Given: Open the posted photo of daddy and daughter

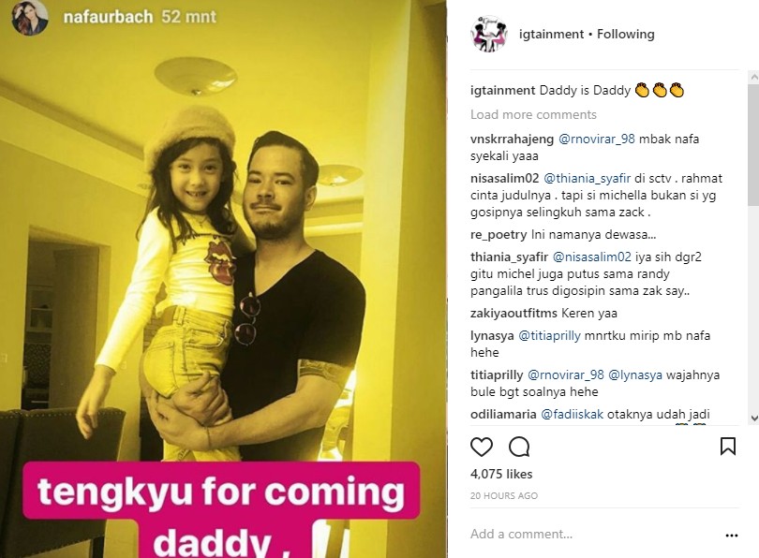Looking at the screenshot, I should click(223, 279).
